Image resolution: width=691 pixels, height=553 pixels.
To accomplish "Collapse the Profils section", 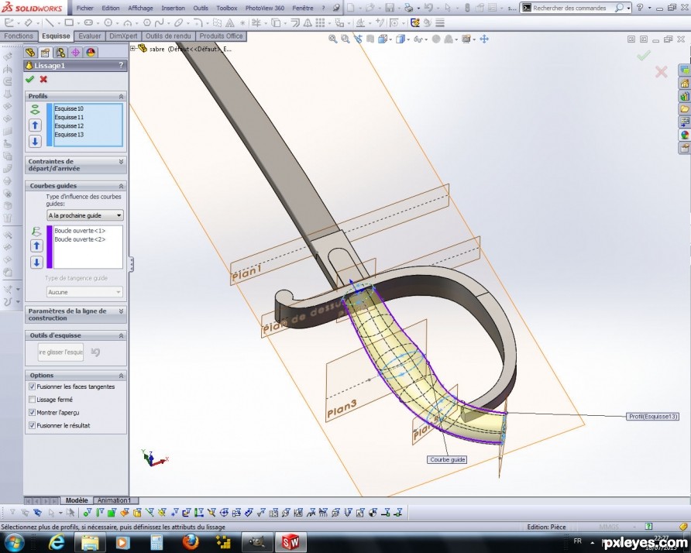I will [x=121, y=96].
